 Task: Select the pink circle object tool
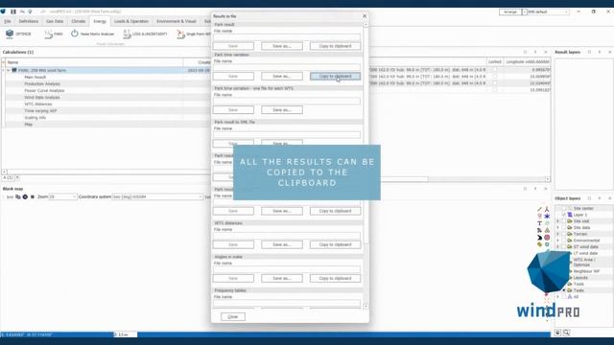[x=547, y=238]
